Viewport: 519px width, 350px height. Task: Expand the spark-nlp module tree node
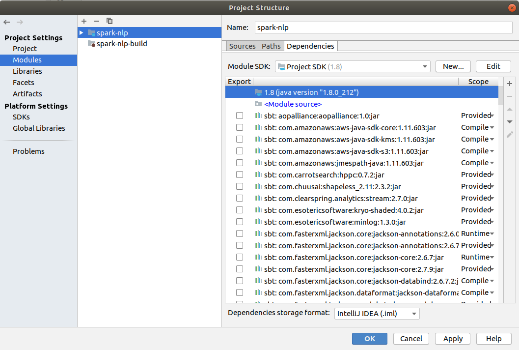tap(82, 32)
